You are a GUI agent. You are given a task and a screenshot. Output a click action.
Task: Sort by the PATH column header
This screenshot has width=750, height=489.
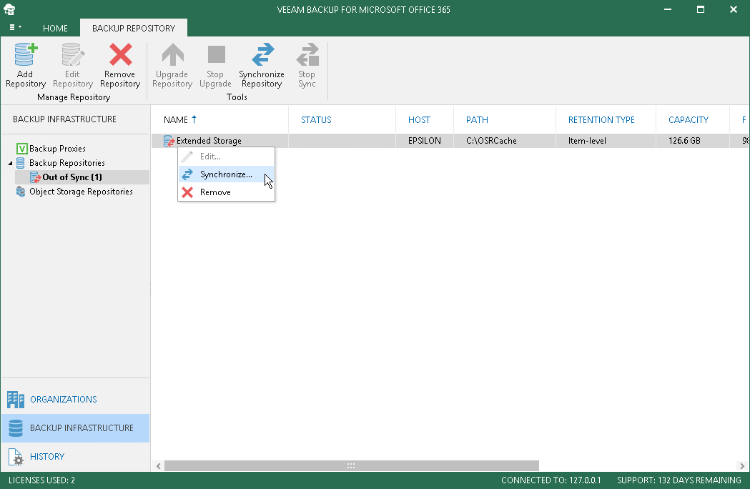pyautogui.click(x=505, y=119)
